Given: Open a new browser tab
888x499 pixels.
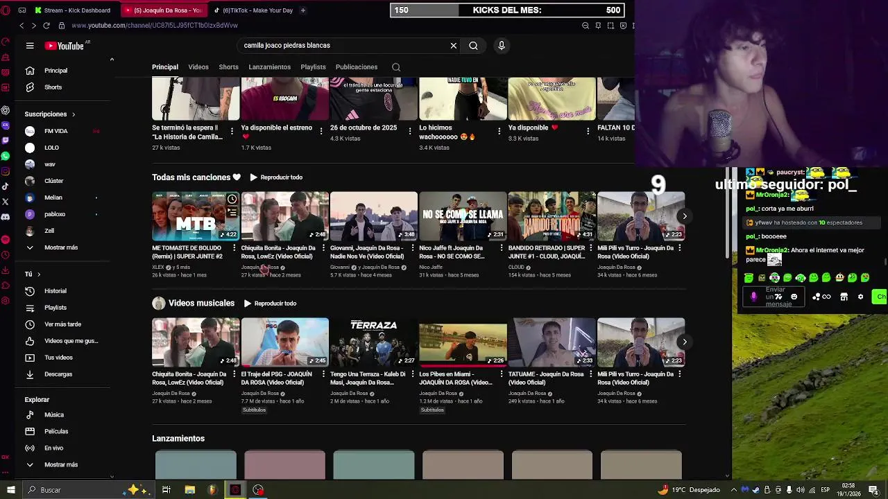Looking at the screenshot, I should tap(302, 10).
